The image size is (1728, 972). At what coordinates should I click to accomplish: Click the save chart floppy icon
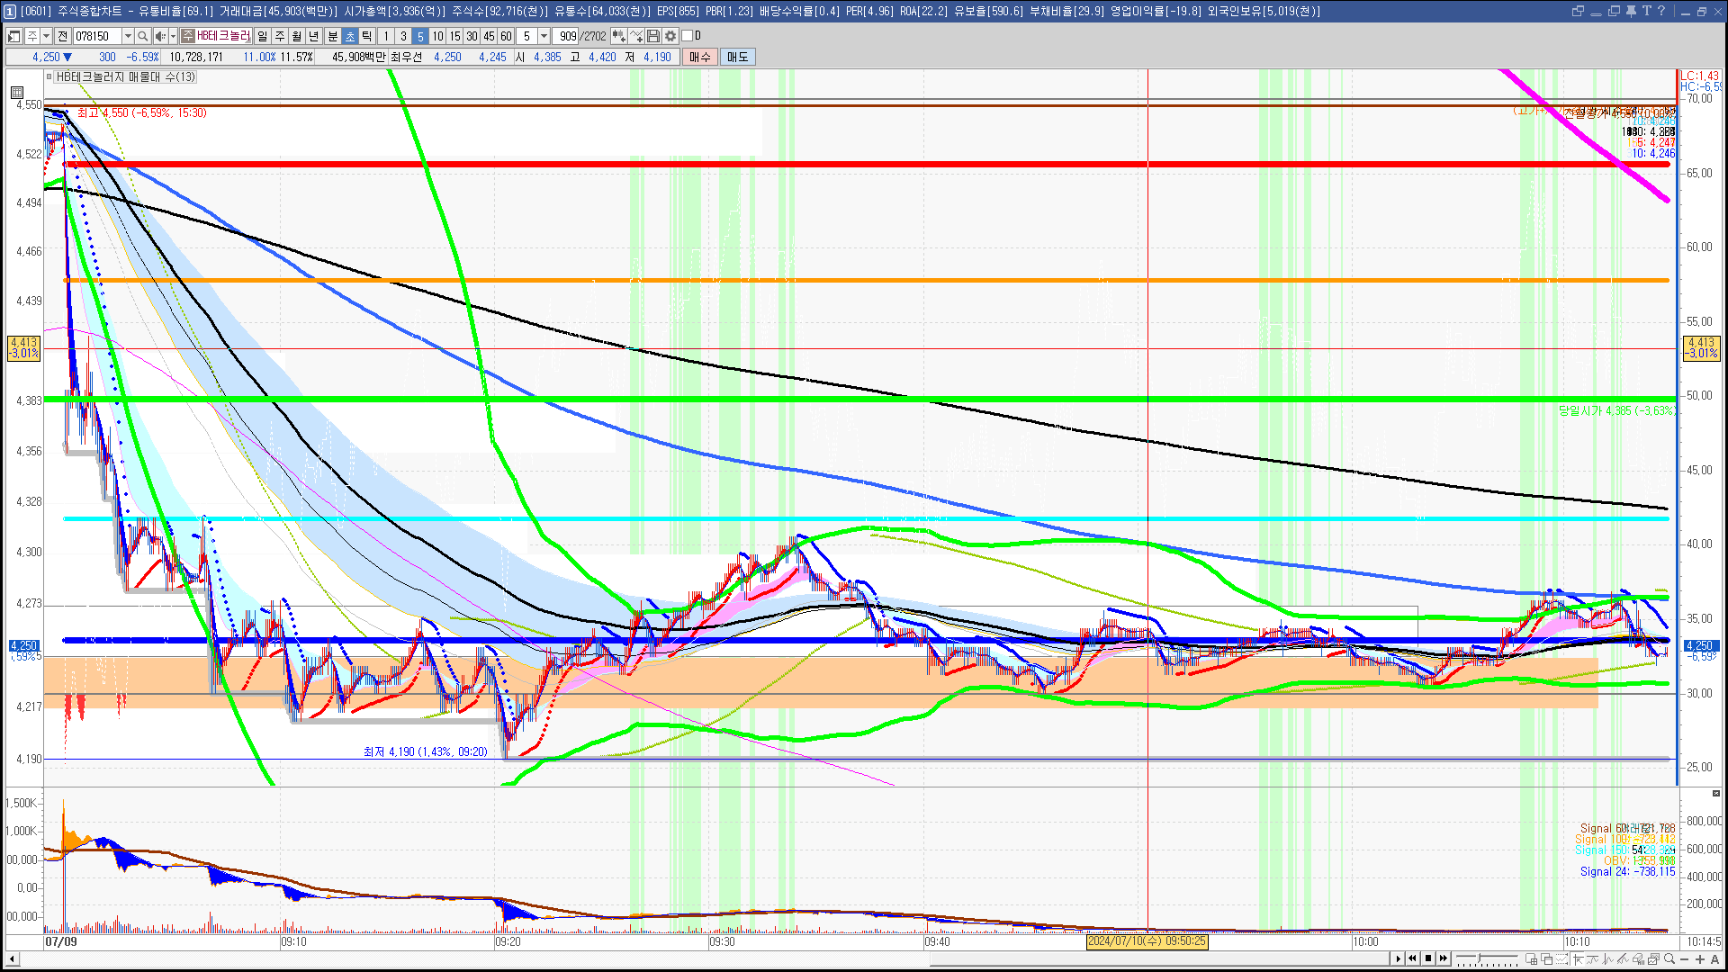pyautogui.click(x=653, y=36)
